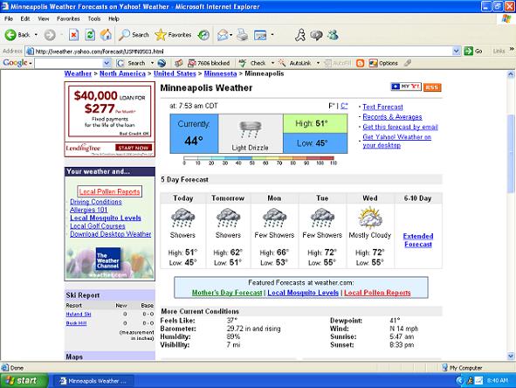Click the scrollbar down arrow

click(511, 356)
